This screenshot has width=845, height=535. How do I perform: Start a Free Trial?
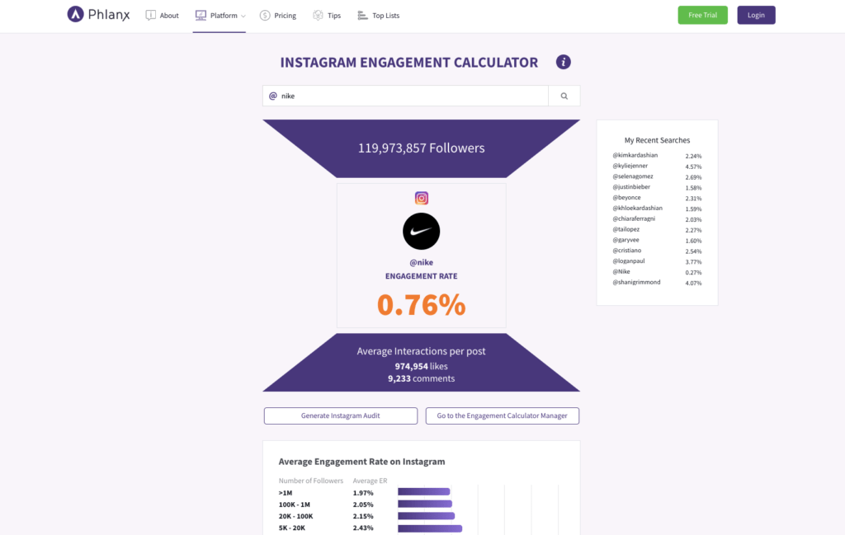(703, 15)
